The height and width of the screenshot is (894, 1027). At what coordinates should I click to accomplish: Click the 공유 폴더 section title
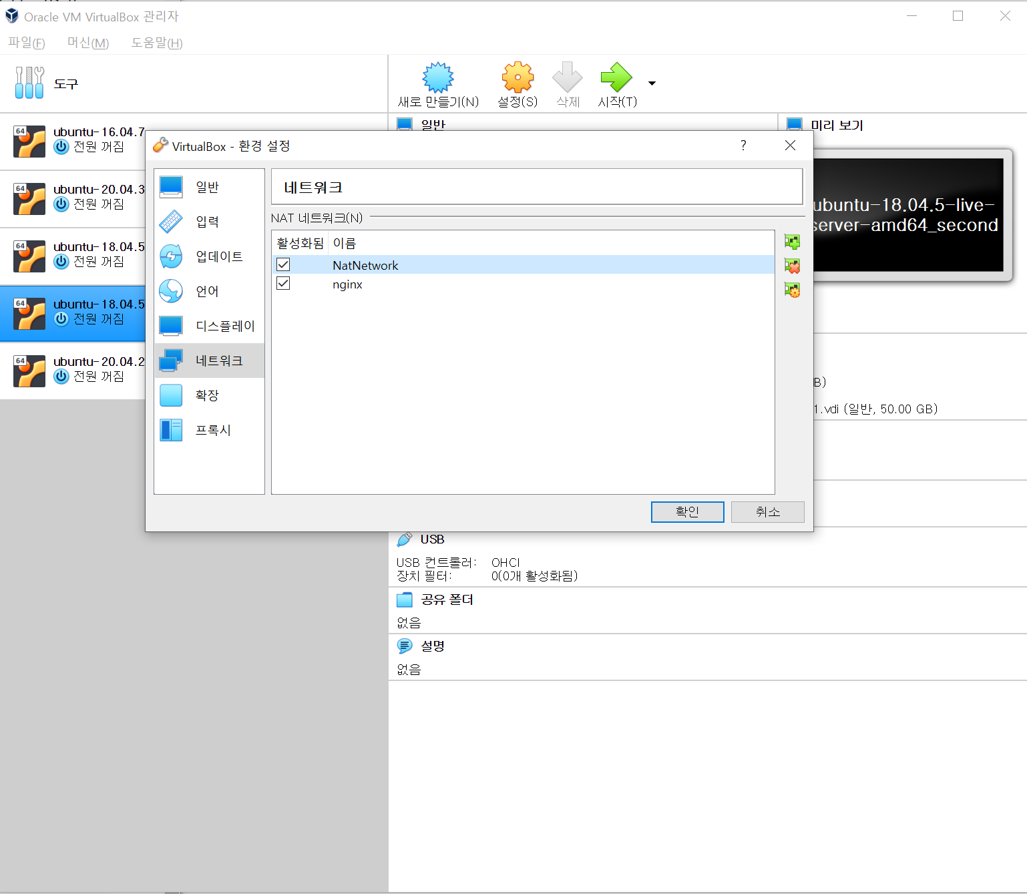[447, 600]
